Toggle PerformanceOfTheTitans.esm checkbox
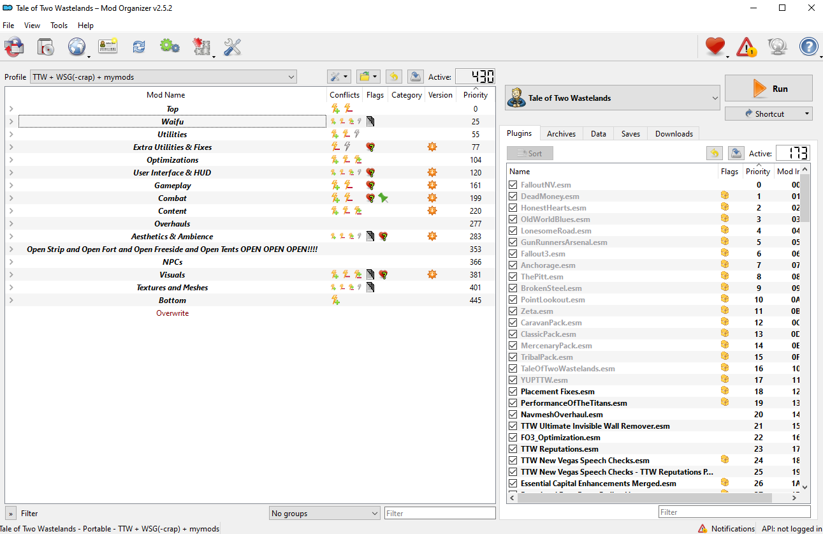 513,403
